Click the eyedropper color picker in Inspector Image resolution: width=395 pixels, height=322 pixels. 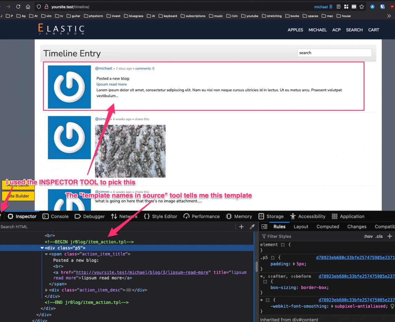point(252,227)
